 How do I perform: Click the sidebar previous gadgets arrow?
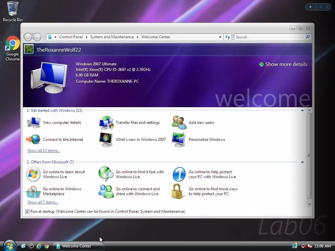(321, 7)
